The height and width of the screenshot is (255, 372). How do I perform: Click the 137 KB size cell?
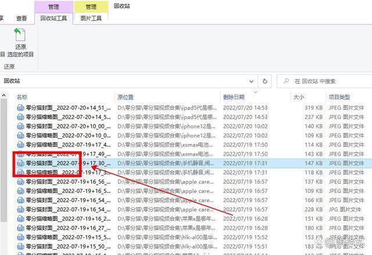pyautogui.click(x=313, y=182)
